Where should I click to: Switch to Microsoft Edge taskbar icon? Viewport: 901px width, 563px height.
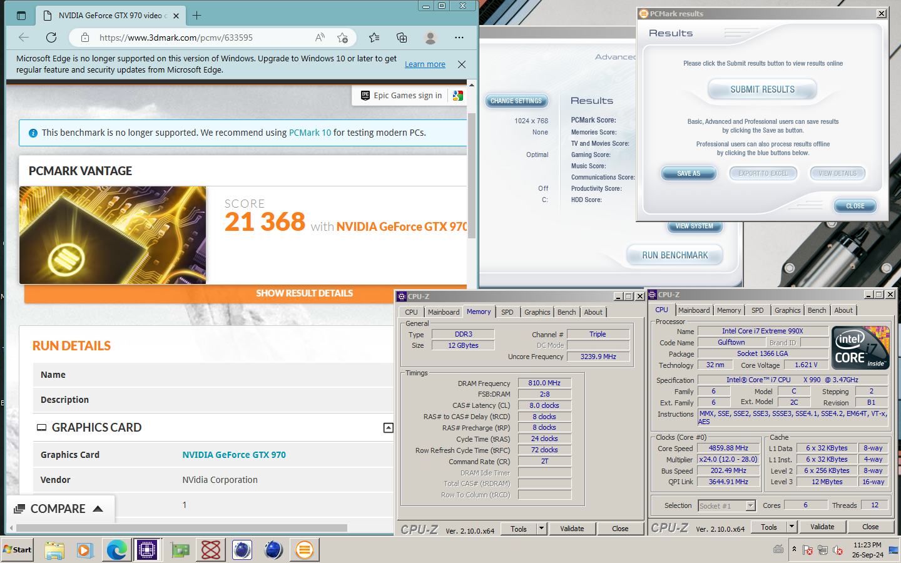(116, 550)
